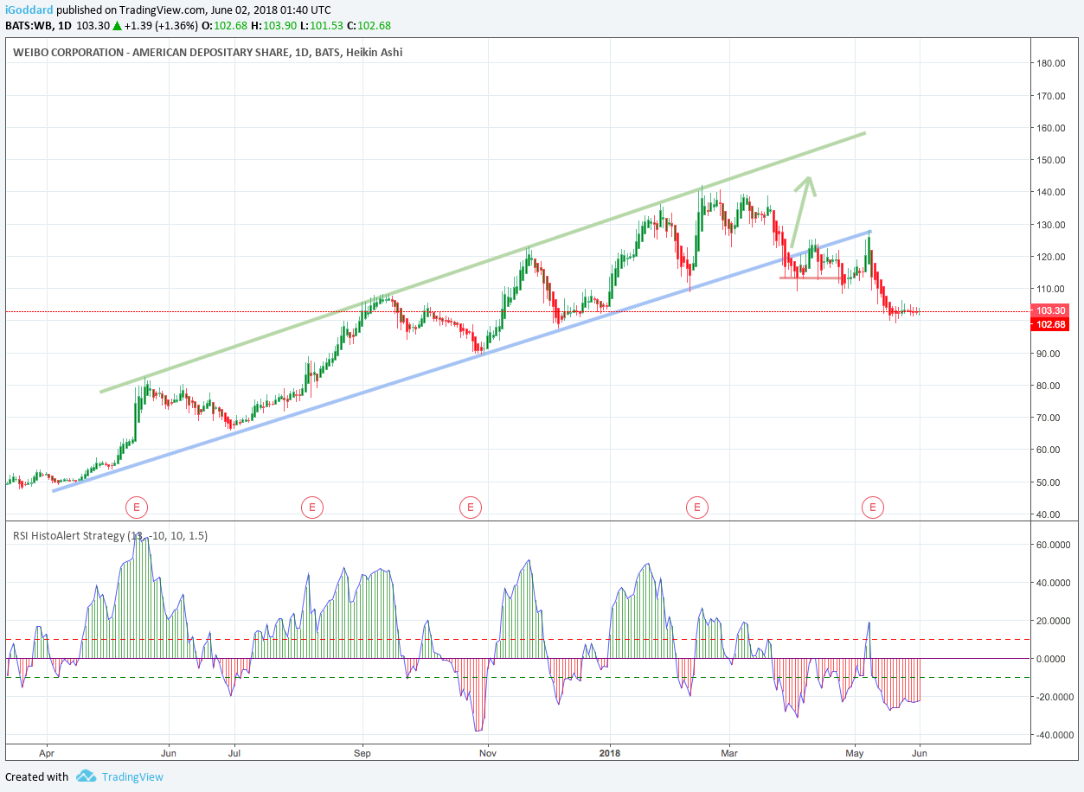Click the short red horizontal support line

pyautogui.click(x=810, y=278)
